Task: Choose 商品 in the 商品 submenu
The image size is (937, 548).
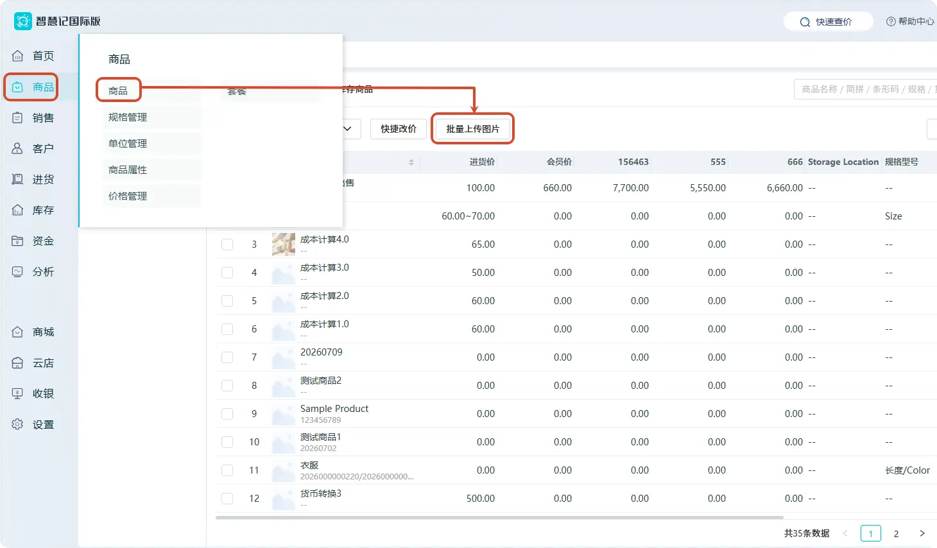Action: point(118,90)
